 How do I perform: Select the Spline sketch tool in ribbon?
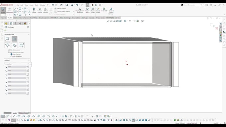click(25, 9)
